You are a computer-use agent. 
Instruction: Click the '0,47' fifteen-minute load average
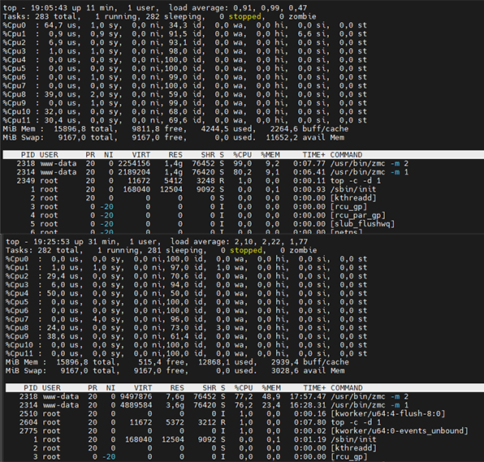coord(298,8)
